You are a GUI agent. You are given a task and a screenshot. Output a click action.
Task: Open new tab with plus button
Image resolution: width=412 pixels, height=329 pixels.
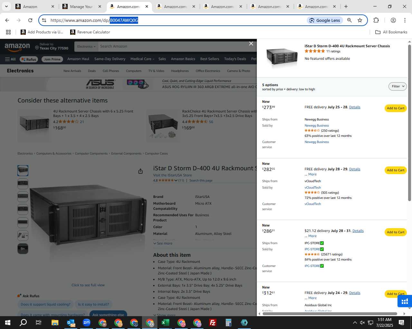pos(346,6)
